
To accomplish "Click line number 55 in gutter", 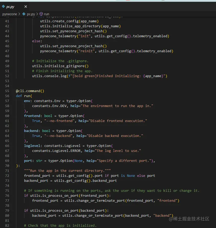I will [7, 91].
